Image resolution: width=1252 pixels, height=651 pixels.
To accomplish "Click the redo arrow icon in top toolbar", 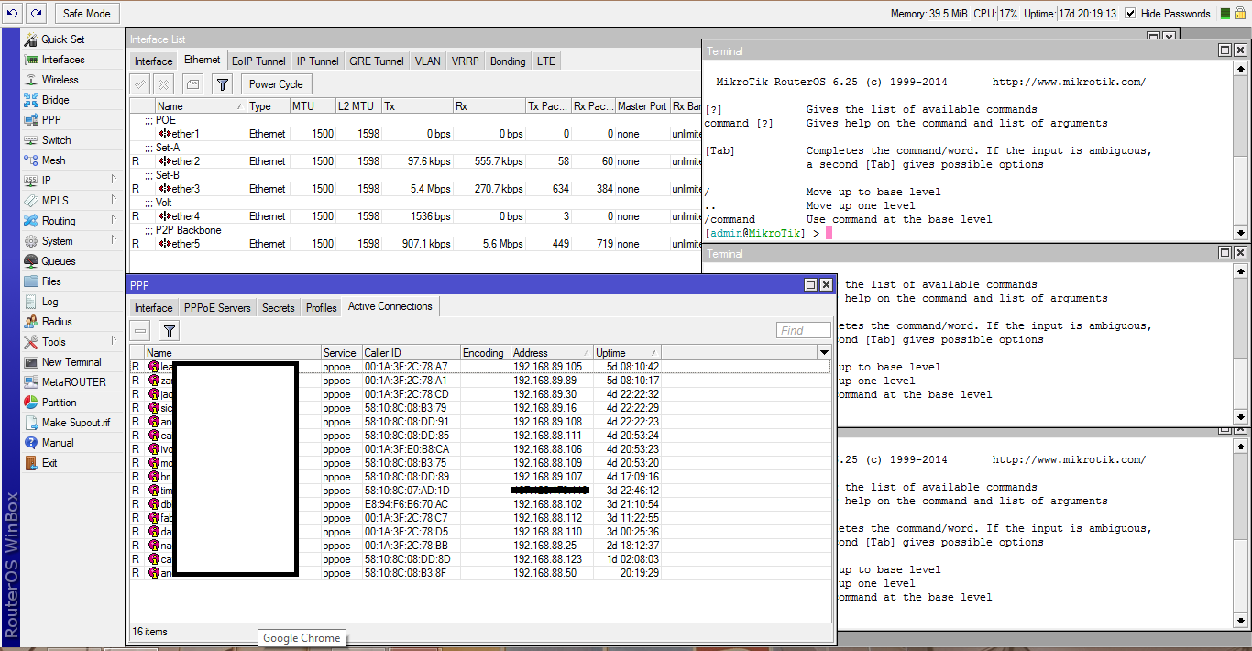I will click(x=37, y=14).
